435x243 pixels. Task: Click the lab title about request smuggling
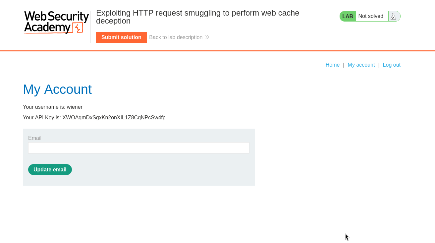(198, 17)
